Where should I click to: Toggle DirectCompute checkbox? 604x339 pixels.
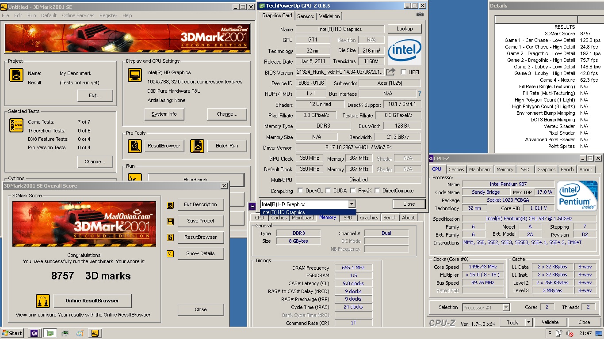[377, 191]
